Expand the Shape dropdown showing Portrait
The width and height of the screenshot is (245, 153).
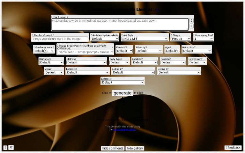tap(181, 39)
